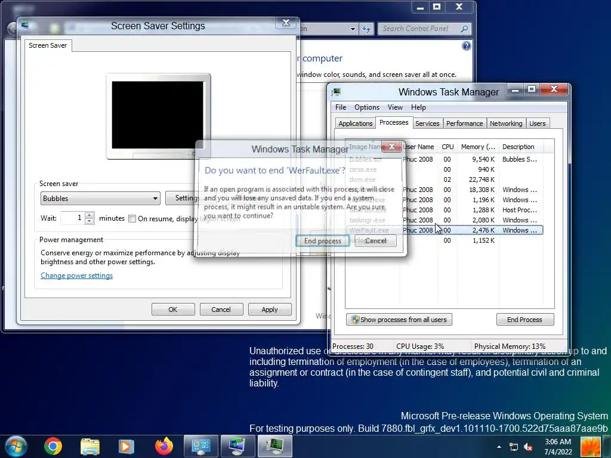Decrease the wait minutes spinner

[x=90, y=221]
